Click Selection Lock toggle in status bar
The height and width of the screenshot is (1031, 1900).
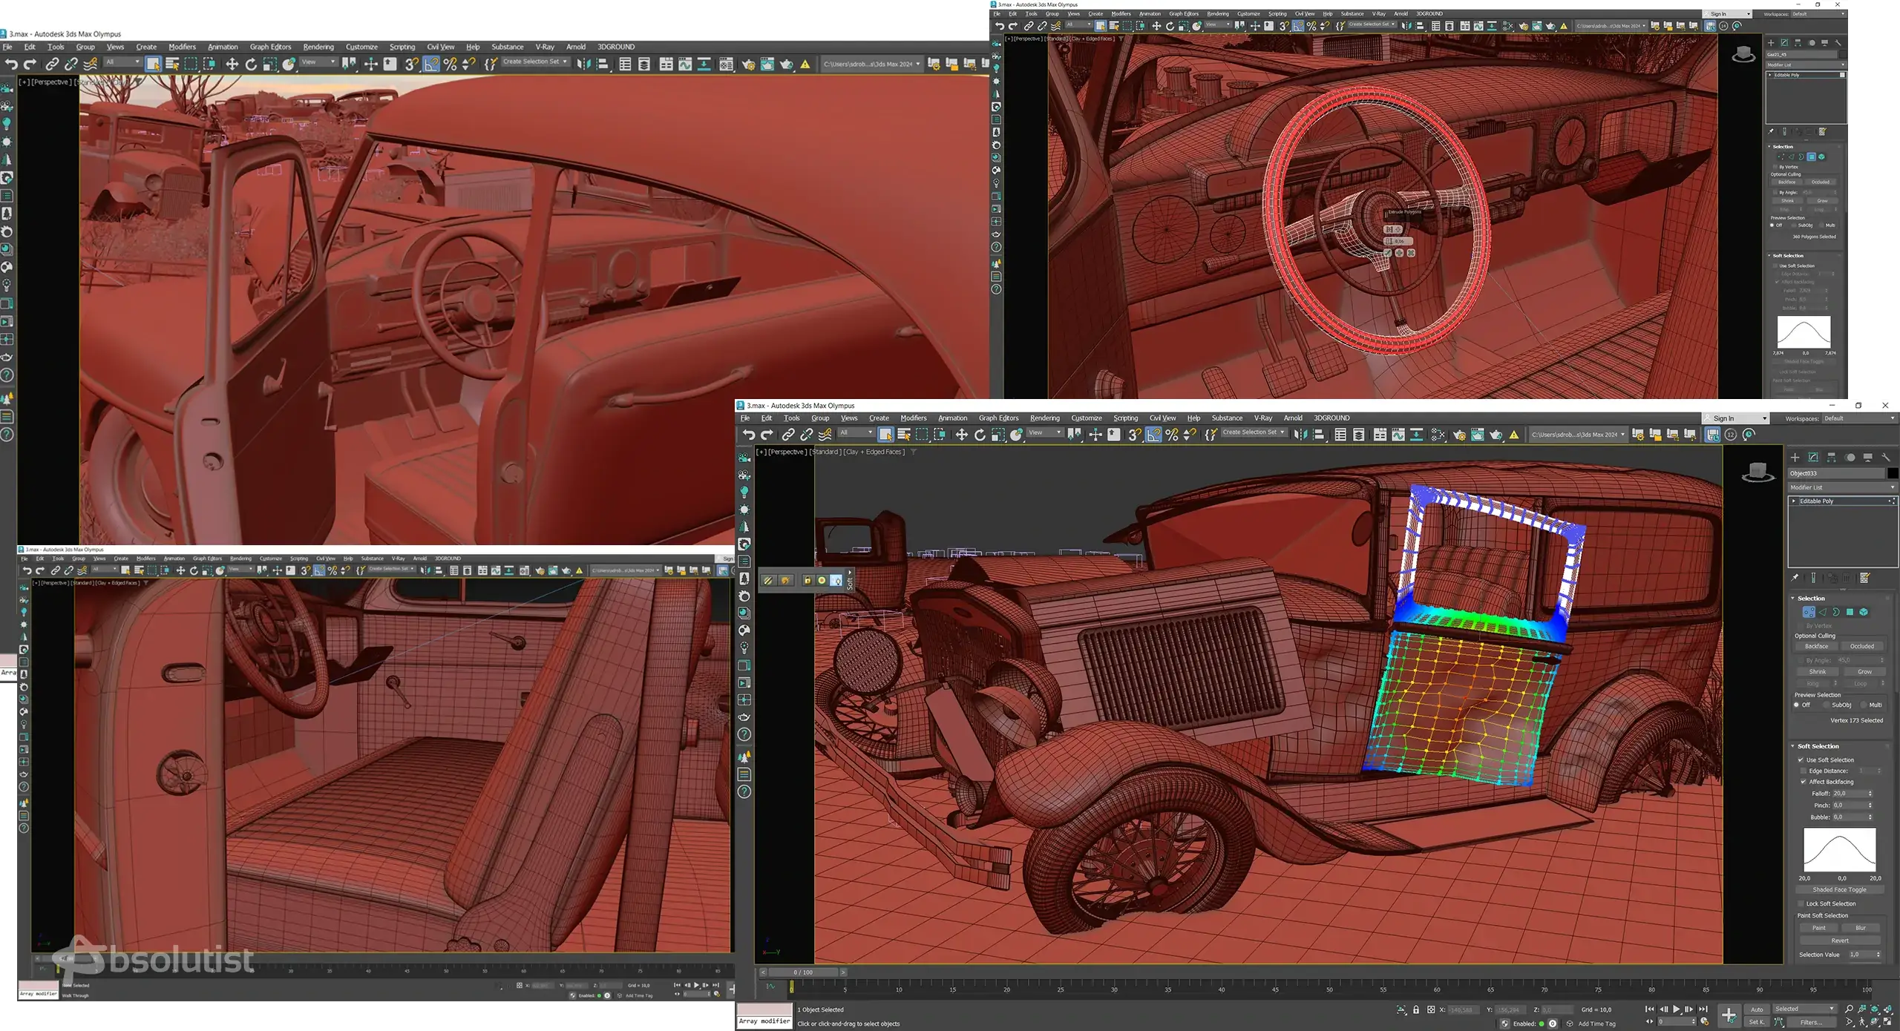click(x=1416, y=1009)
